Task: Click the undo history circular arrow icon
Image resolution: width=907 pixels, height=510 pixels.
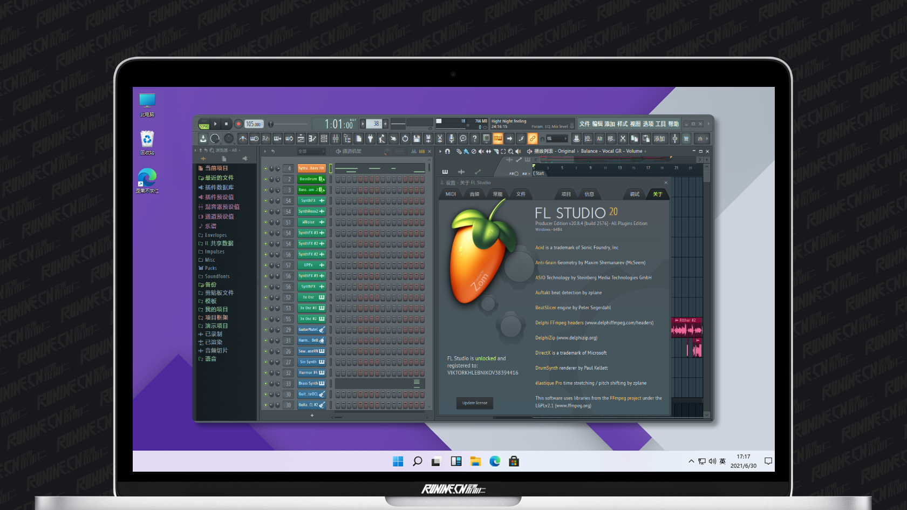Action: point(405,139)
